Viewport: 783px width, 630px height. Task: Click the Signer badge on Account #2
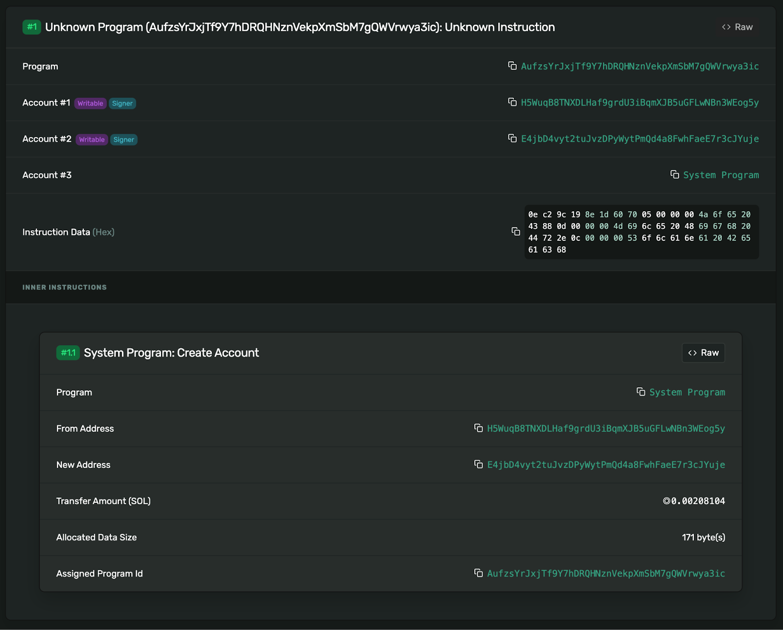pyautogui.click(x=124, y=139)
